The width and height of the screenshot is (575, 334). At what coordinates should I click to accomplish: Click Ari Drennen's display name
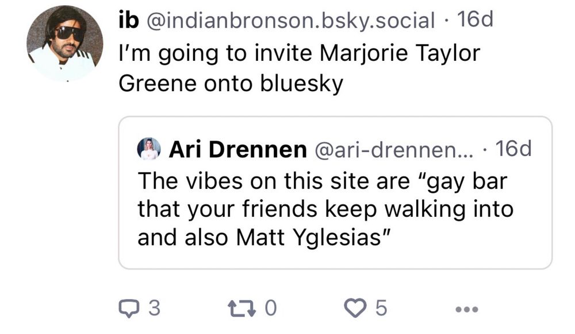pos(236,148)
